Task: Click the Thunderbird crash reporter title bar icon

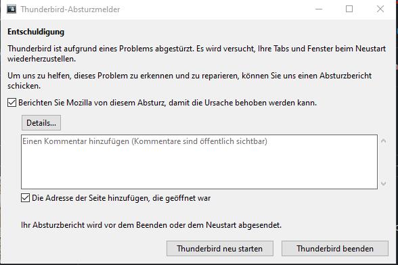Action: 12,9
